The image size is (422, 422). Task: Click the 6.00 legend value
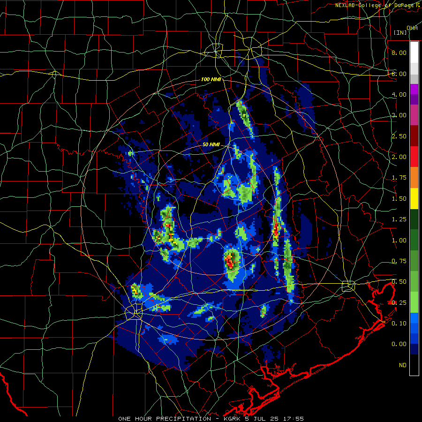point(399,74)
